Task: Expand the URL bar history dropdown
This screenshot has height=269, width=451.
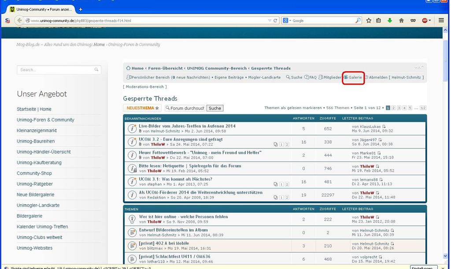Action: 270,20
